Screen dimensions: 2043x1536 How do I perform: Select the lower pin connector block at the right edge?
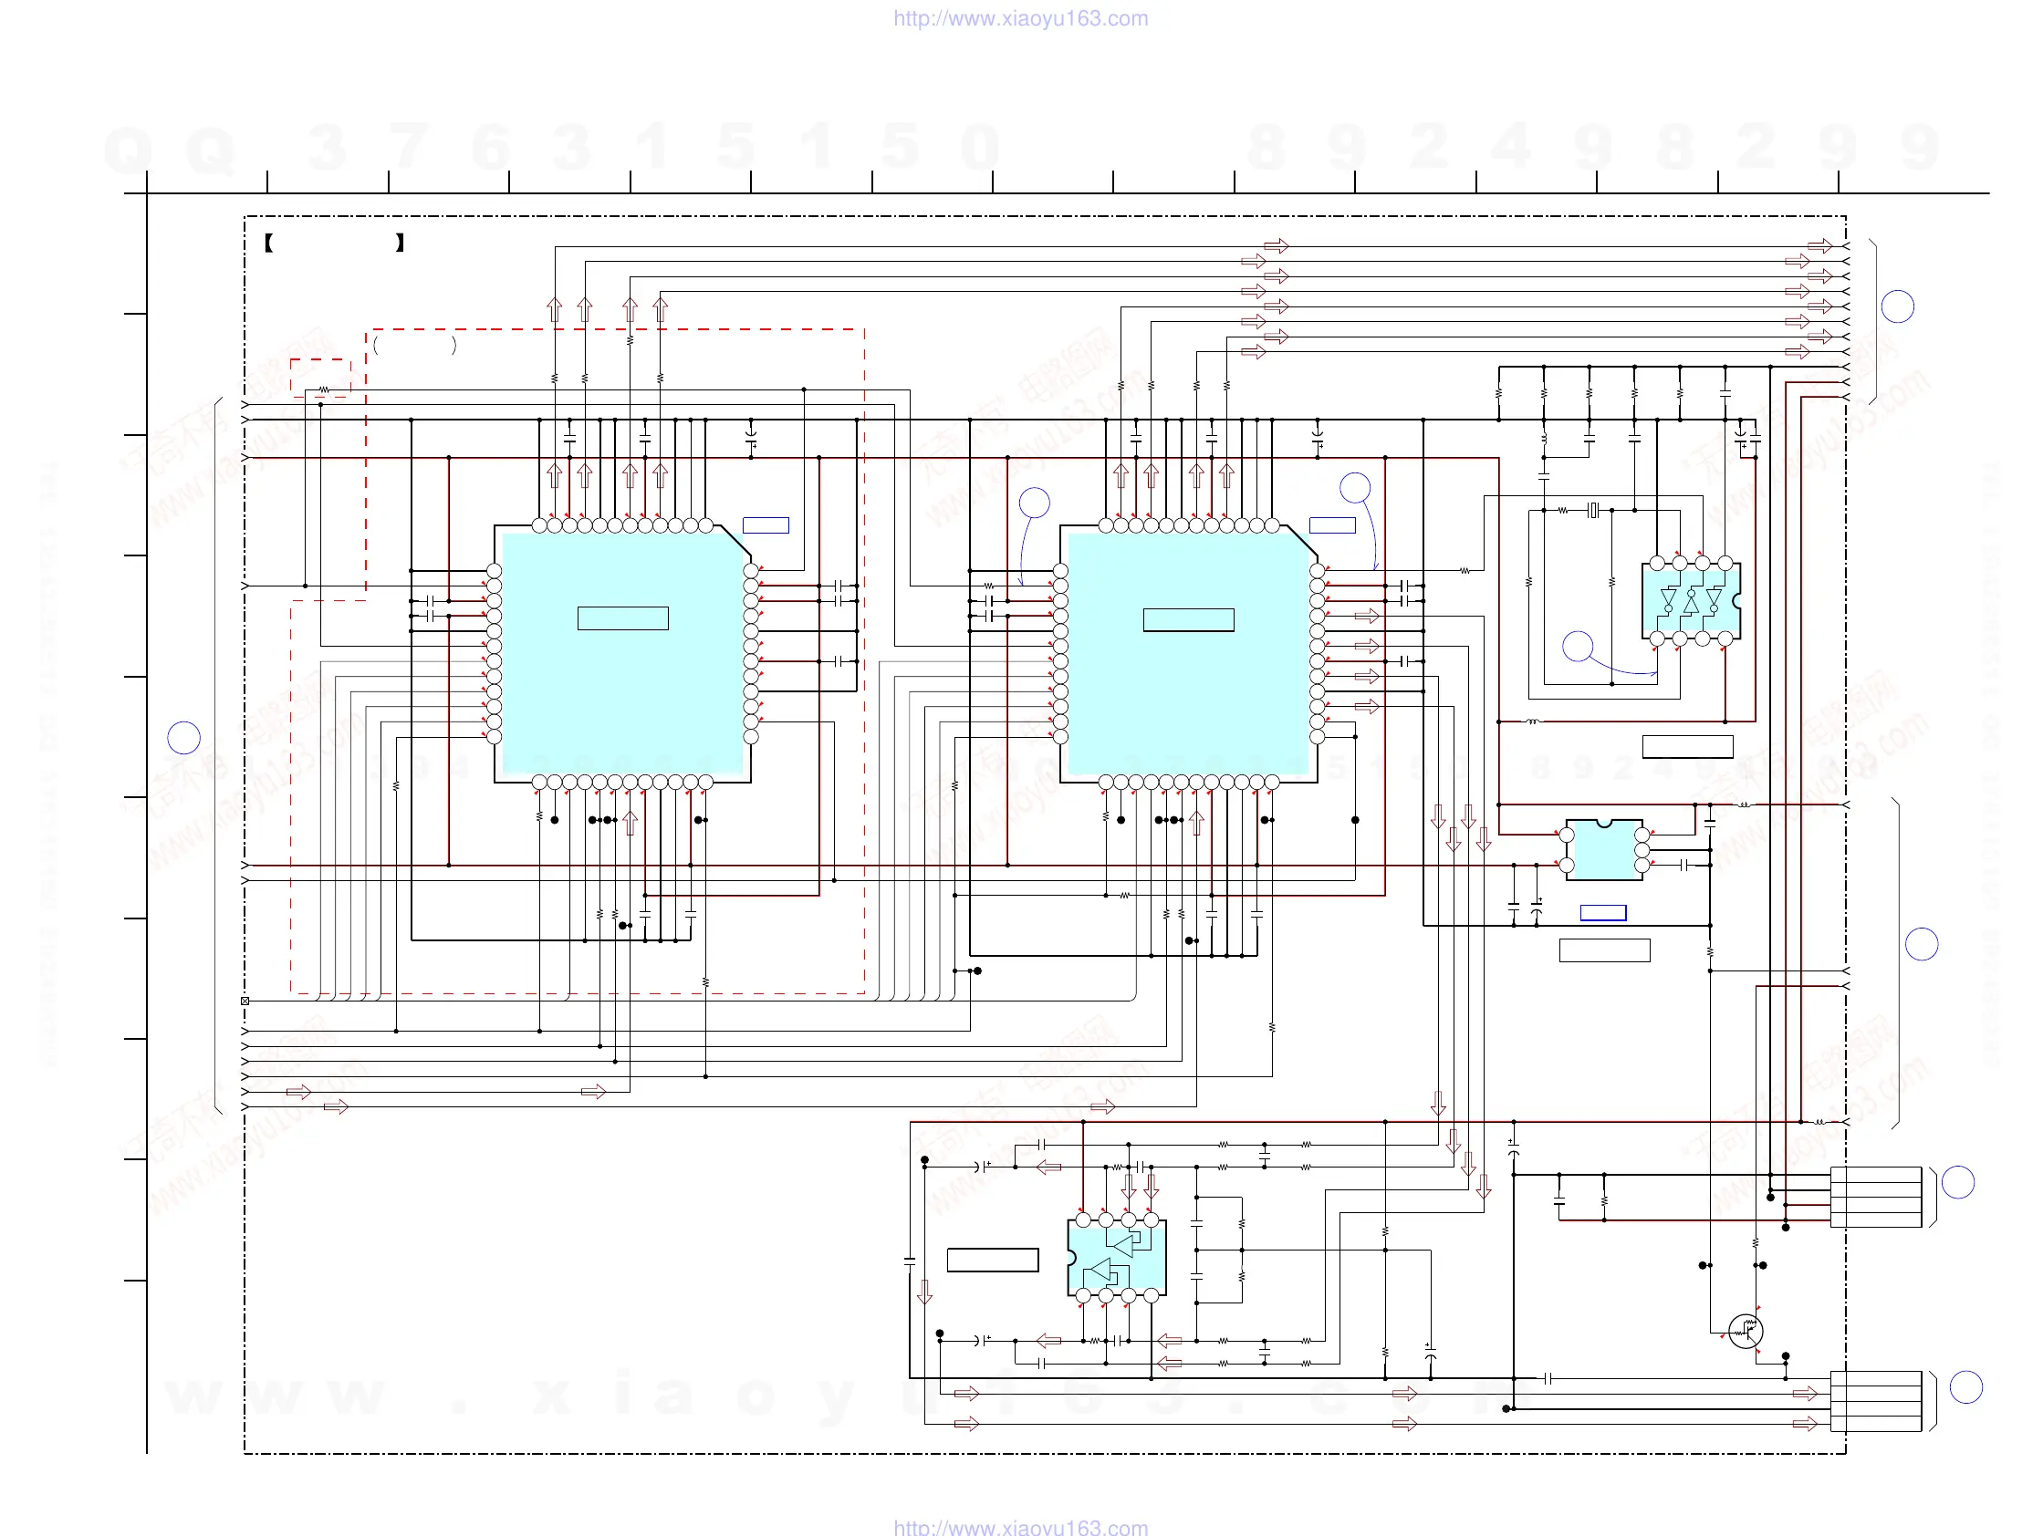coord(1876,1401)
